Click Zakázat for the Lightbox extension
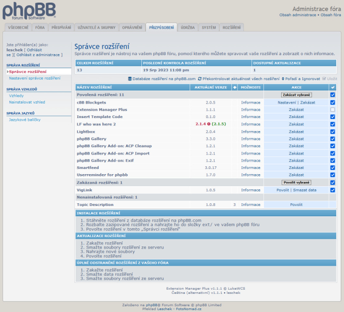Viewport: 344px width, 312px height. point(296,132)
